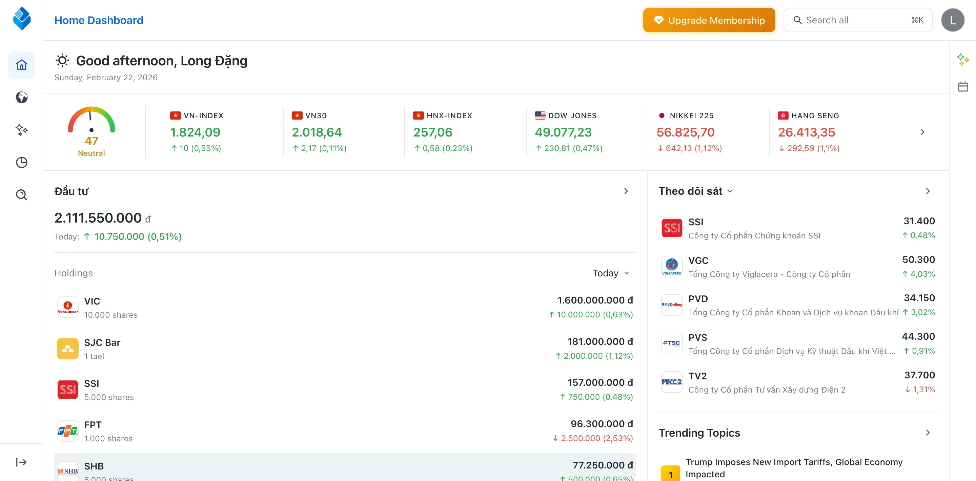Open the AI sparkles icon on right edge

click(963, 60)
